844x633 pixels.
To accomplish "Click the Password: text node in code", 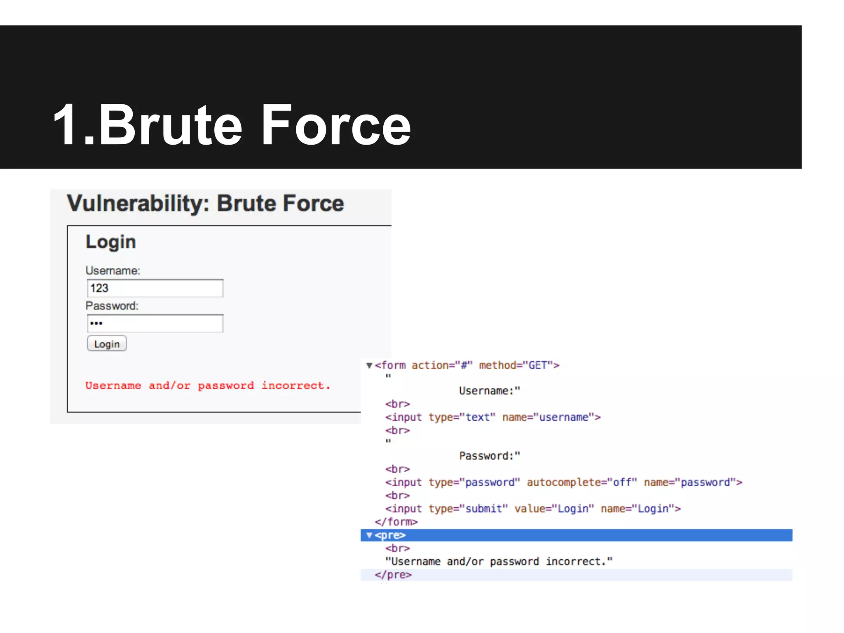I will pyautogui.click(x=490, y=456).
